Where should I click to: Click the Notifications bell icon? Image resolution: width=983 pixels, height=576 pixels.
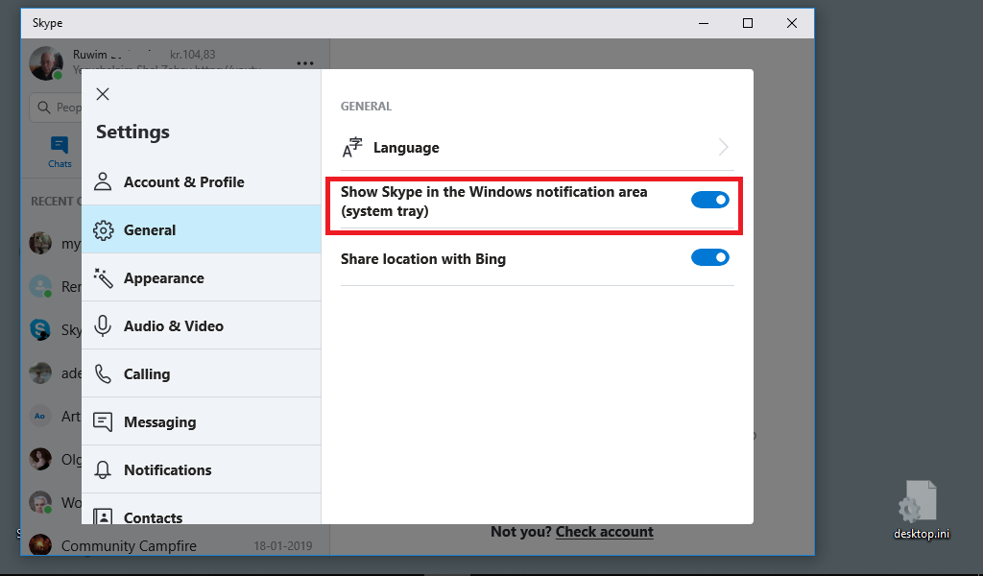[103, 470]
